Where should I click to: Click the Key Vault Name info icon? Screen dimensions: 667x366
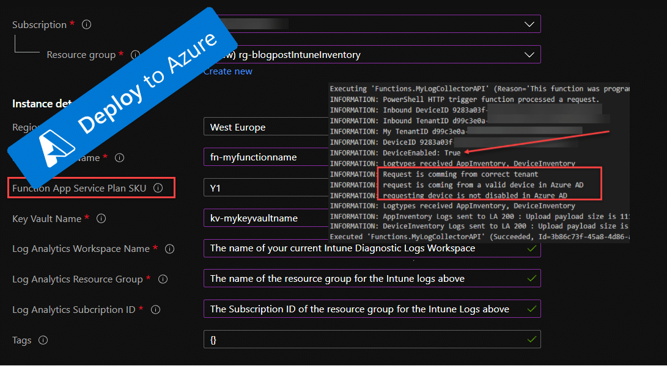[100, 218]
